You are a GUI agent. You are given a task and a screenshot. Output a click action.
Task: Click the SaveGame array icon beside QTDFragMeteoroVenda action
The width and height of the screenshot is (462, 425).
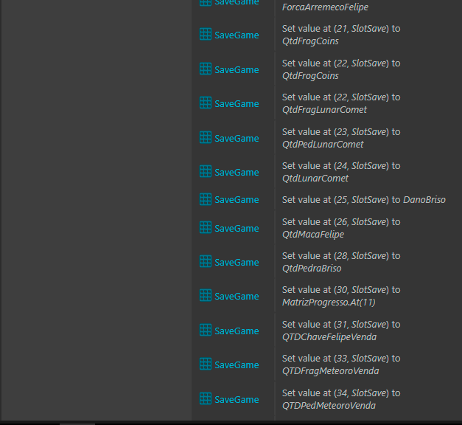[206, 364]
